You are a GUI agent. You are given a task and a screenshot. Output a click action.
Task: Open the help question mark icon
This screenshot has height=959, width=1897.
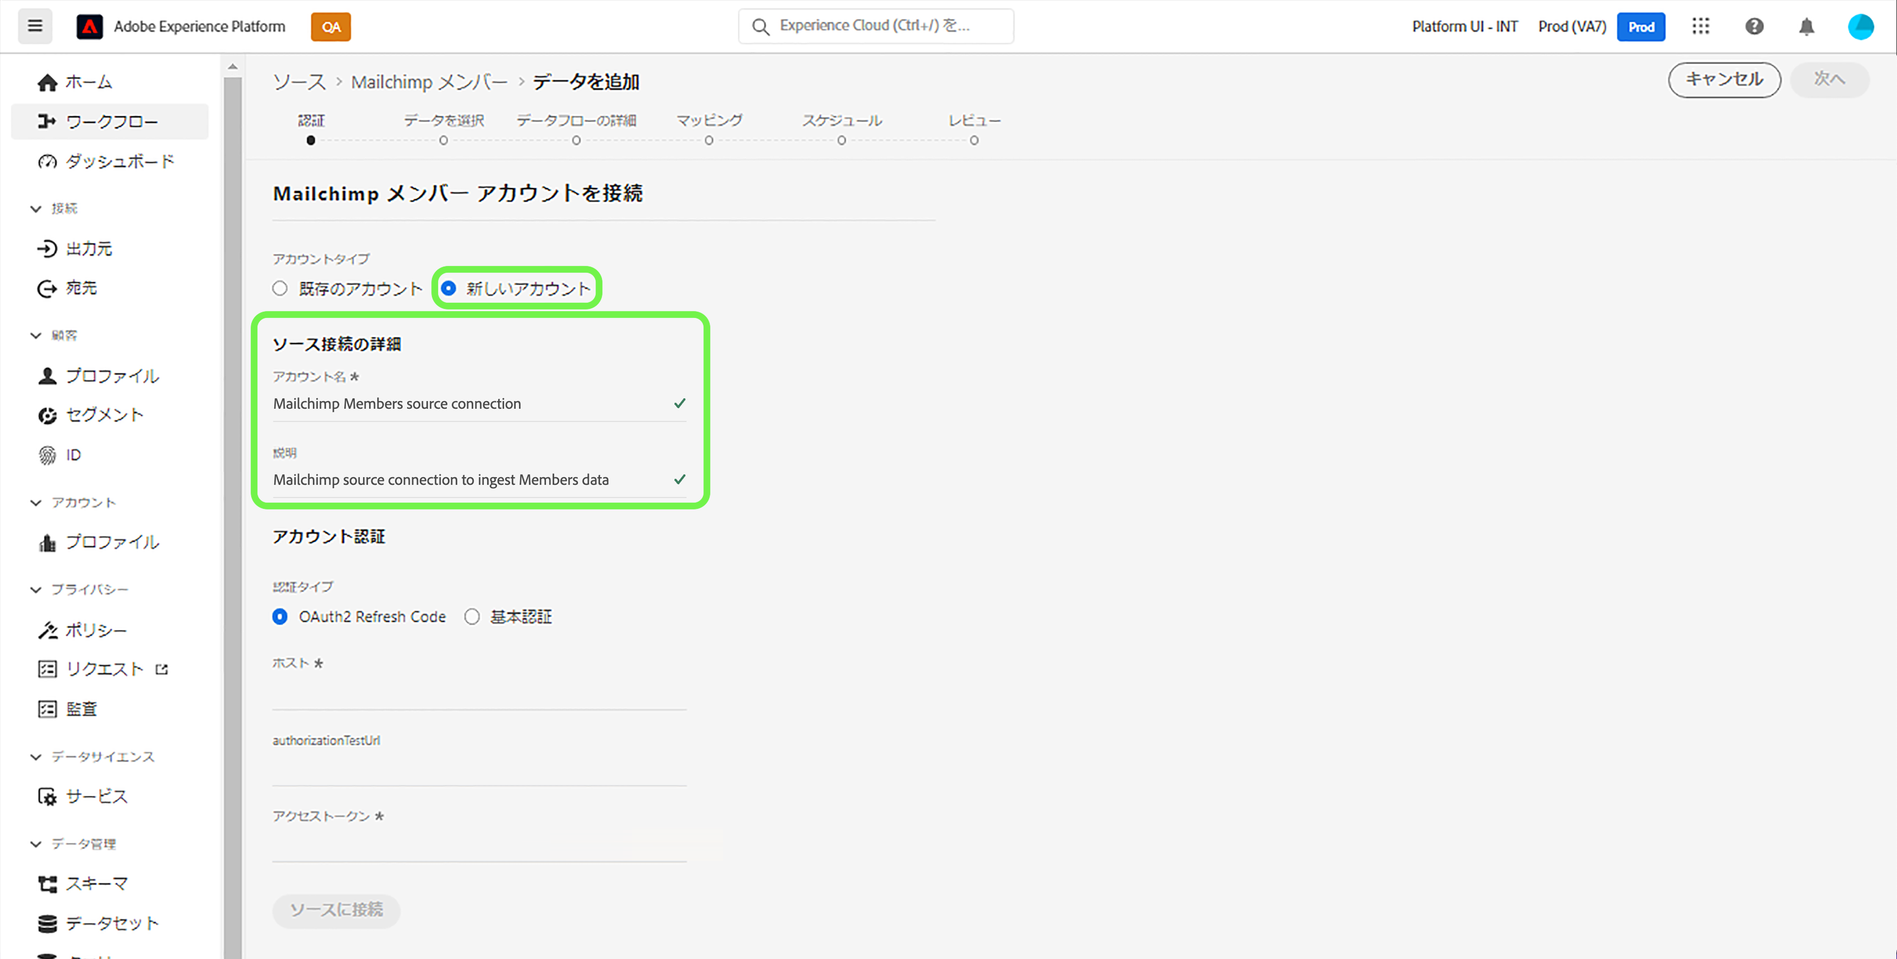[1754, 27]
